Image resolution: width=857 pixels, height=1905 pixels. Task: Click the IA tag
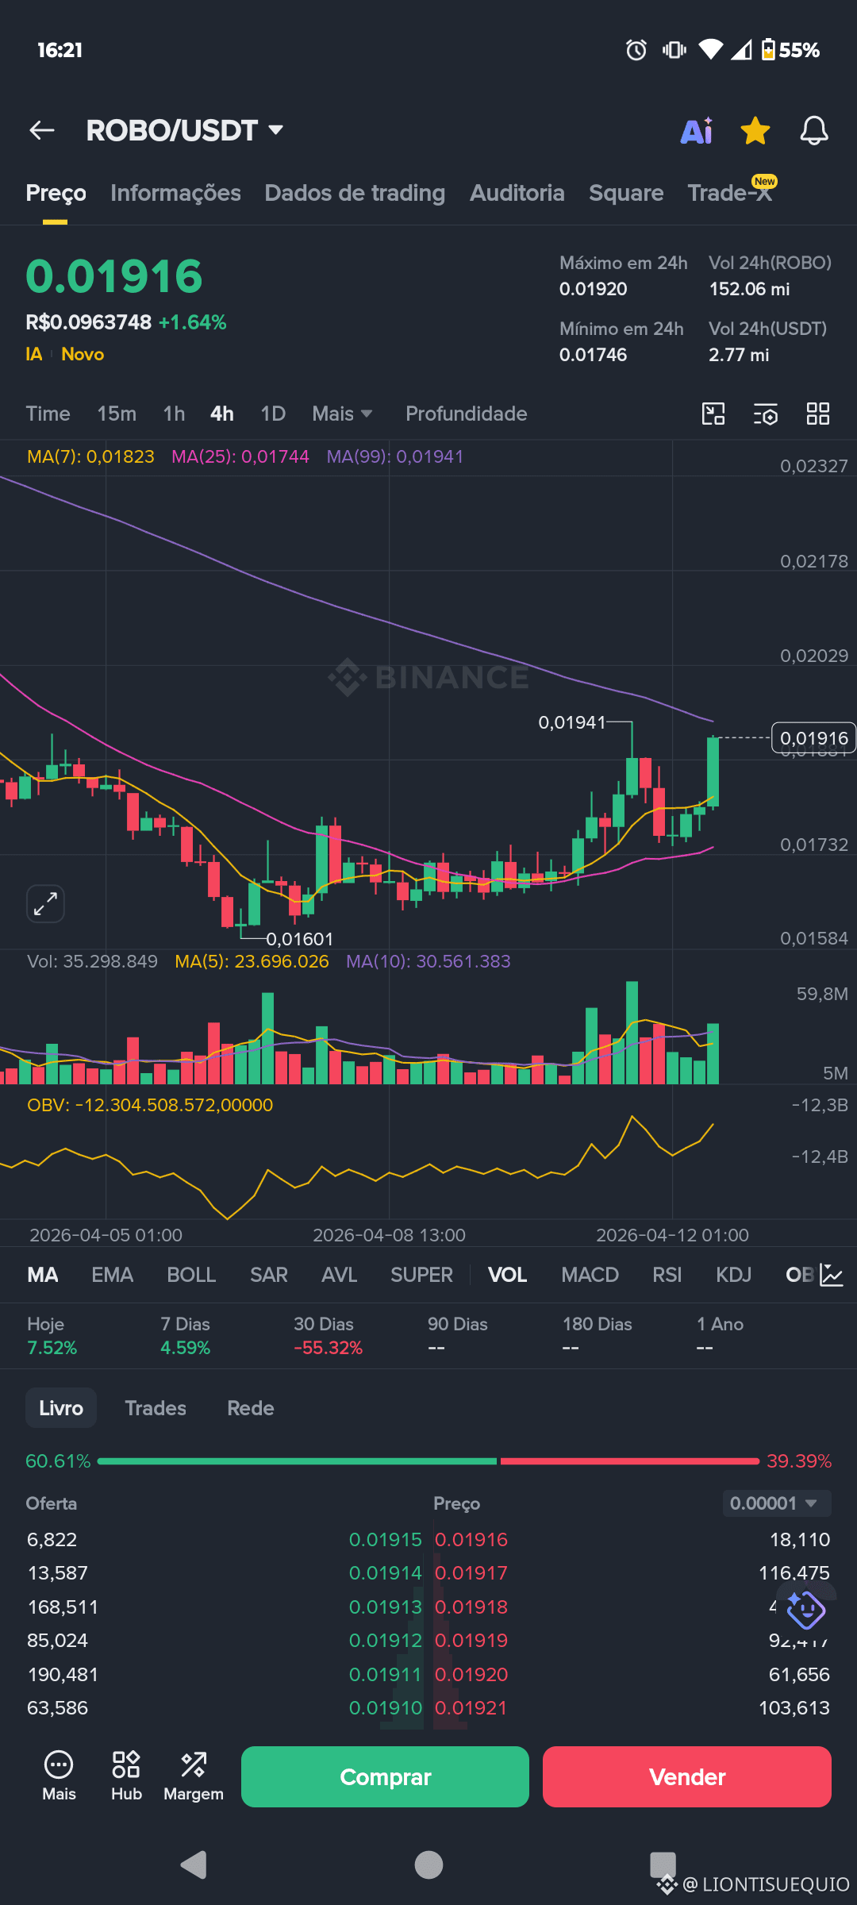coord(34,354)
